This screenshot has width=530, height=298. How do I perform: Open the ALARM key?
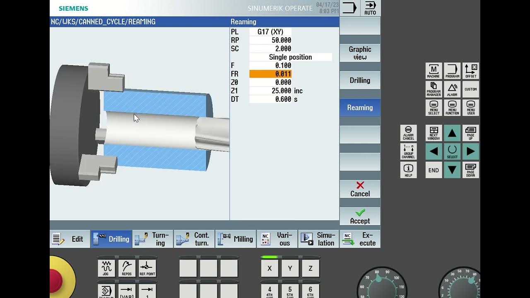[452, 89]
